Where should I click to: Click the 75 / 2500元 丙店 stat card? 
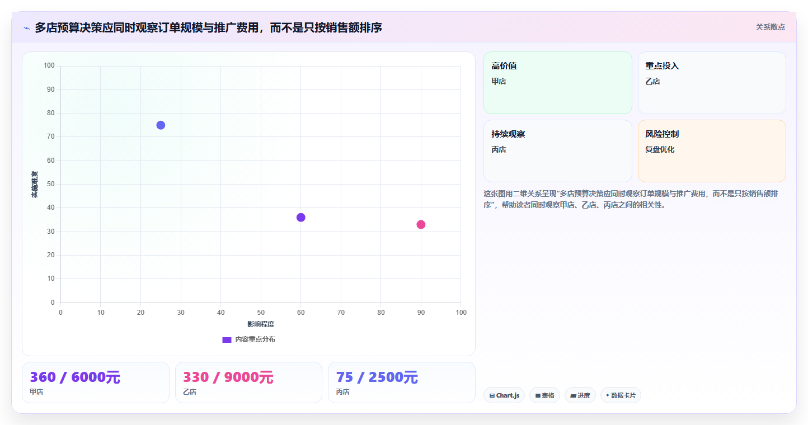[x=401, y=382]
